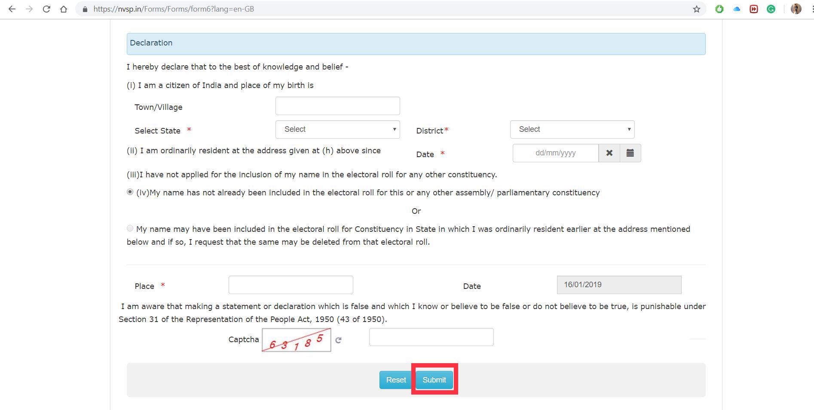Screen dimensions: 814x410
Task: Focus the captcha answer input box
Action: (431, 337)
